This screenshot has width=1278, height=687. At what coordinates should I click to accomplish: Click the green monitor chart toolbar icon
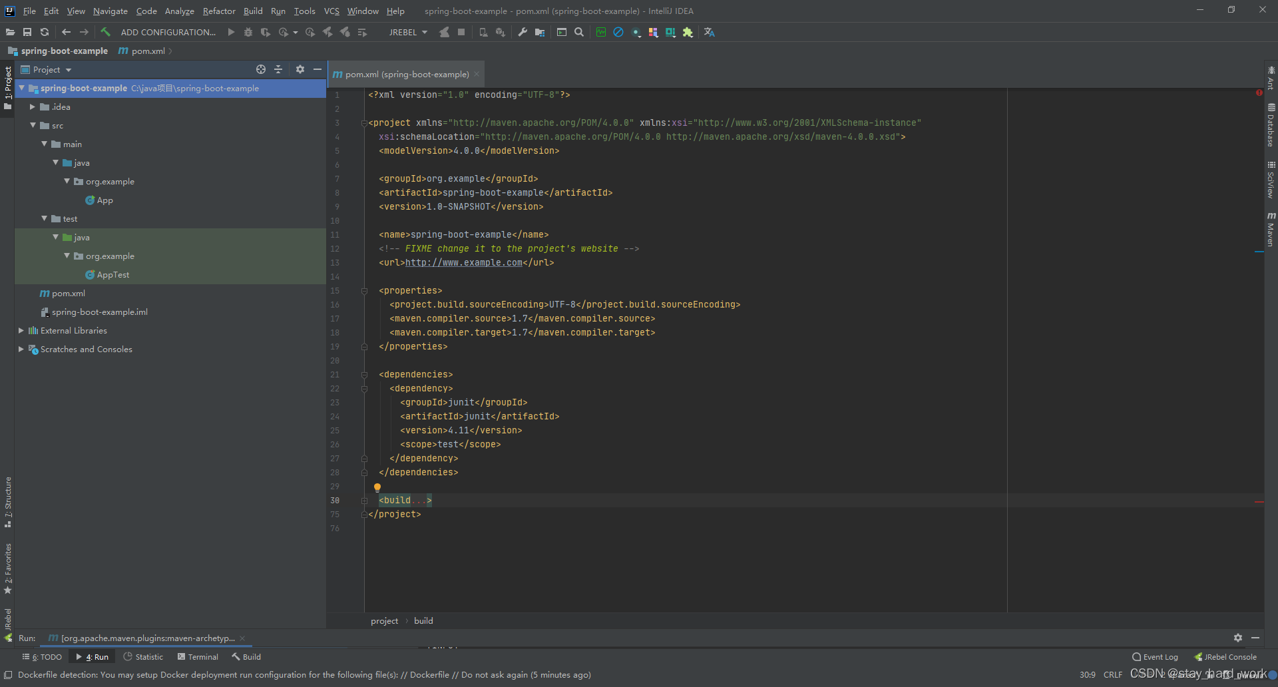(601, 32)
